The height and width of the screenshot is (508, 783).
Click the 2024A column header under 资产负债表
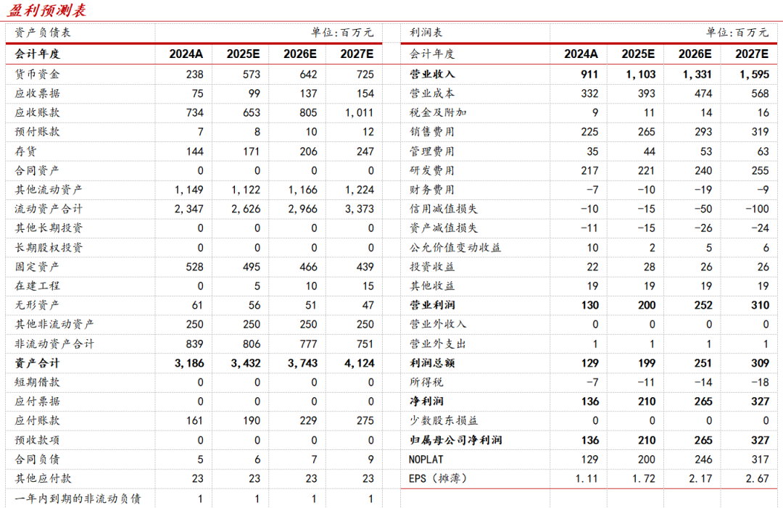[x=186, y=54]
